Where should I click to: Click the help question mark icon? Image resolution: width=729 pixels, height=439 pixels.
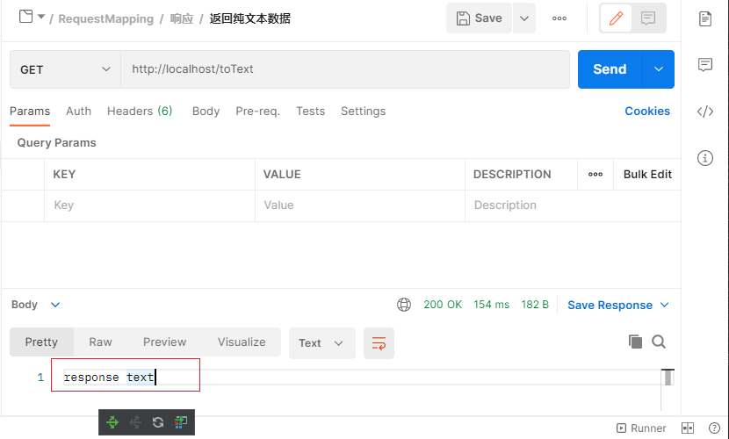coord(713,428)
